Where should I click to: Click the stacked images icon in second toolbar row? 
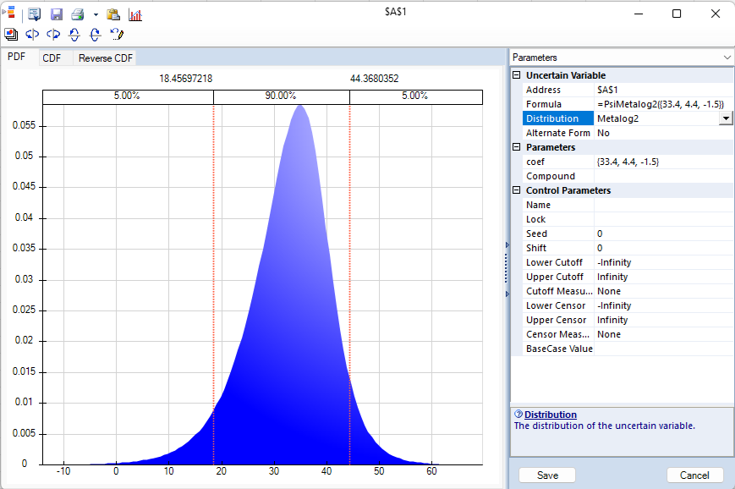tap(12, 35)
